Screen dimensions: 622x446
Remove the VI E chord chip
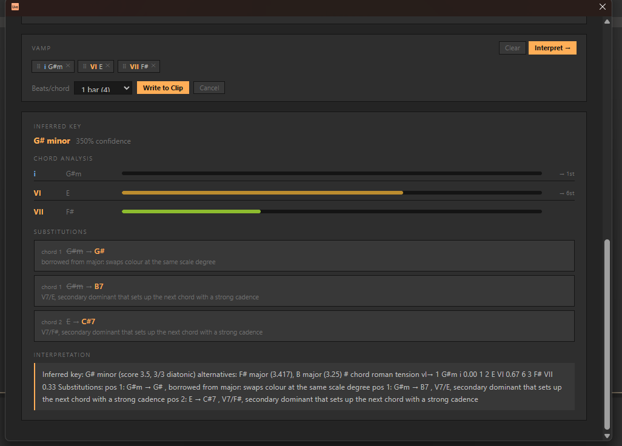(108, 66)
